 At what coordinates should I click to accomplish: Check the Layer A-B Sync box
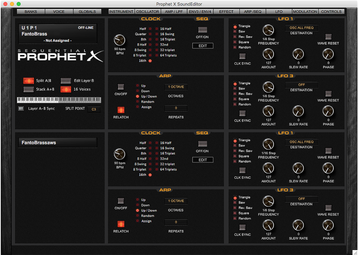[21, 109]
